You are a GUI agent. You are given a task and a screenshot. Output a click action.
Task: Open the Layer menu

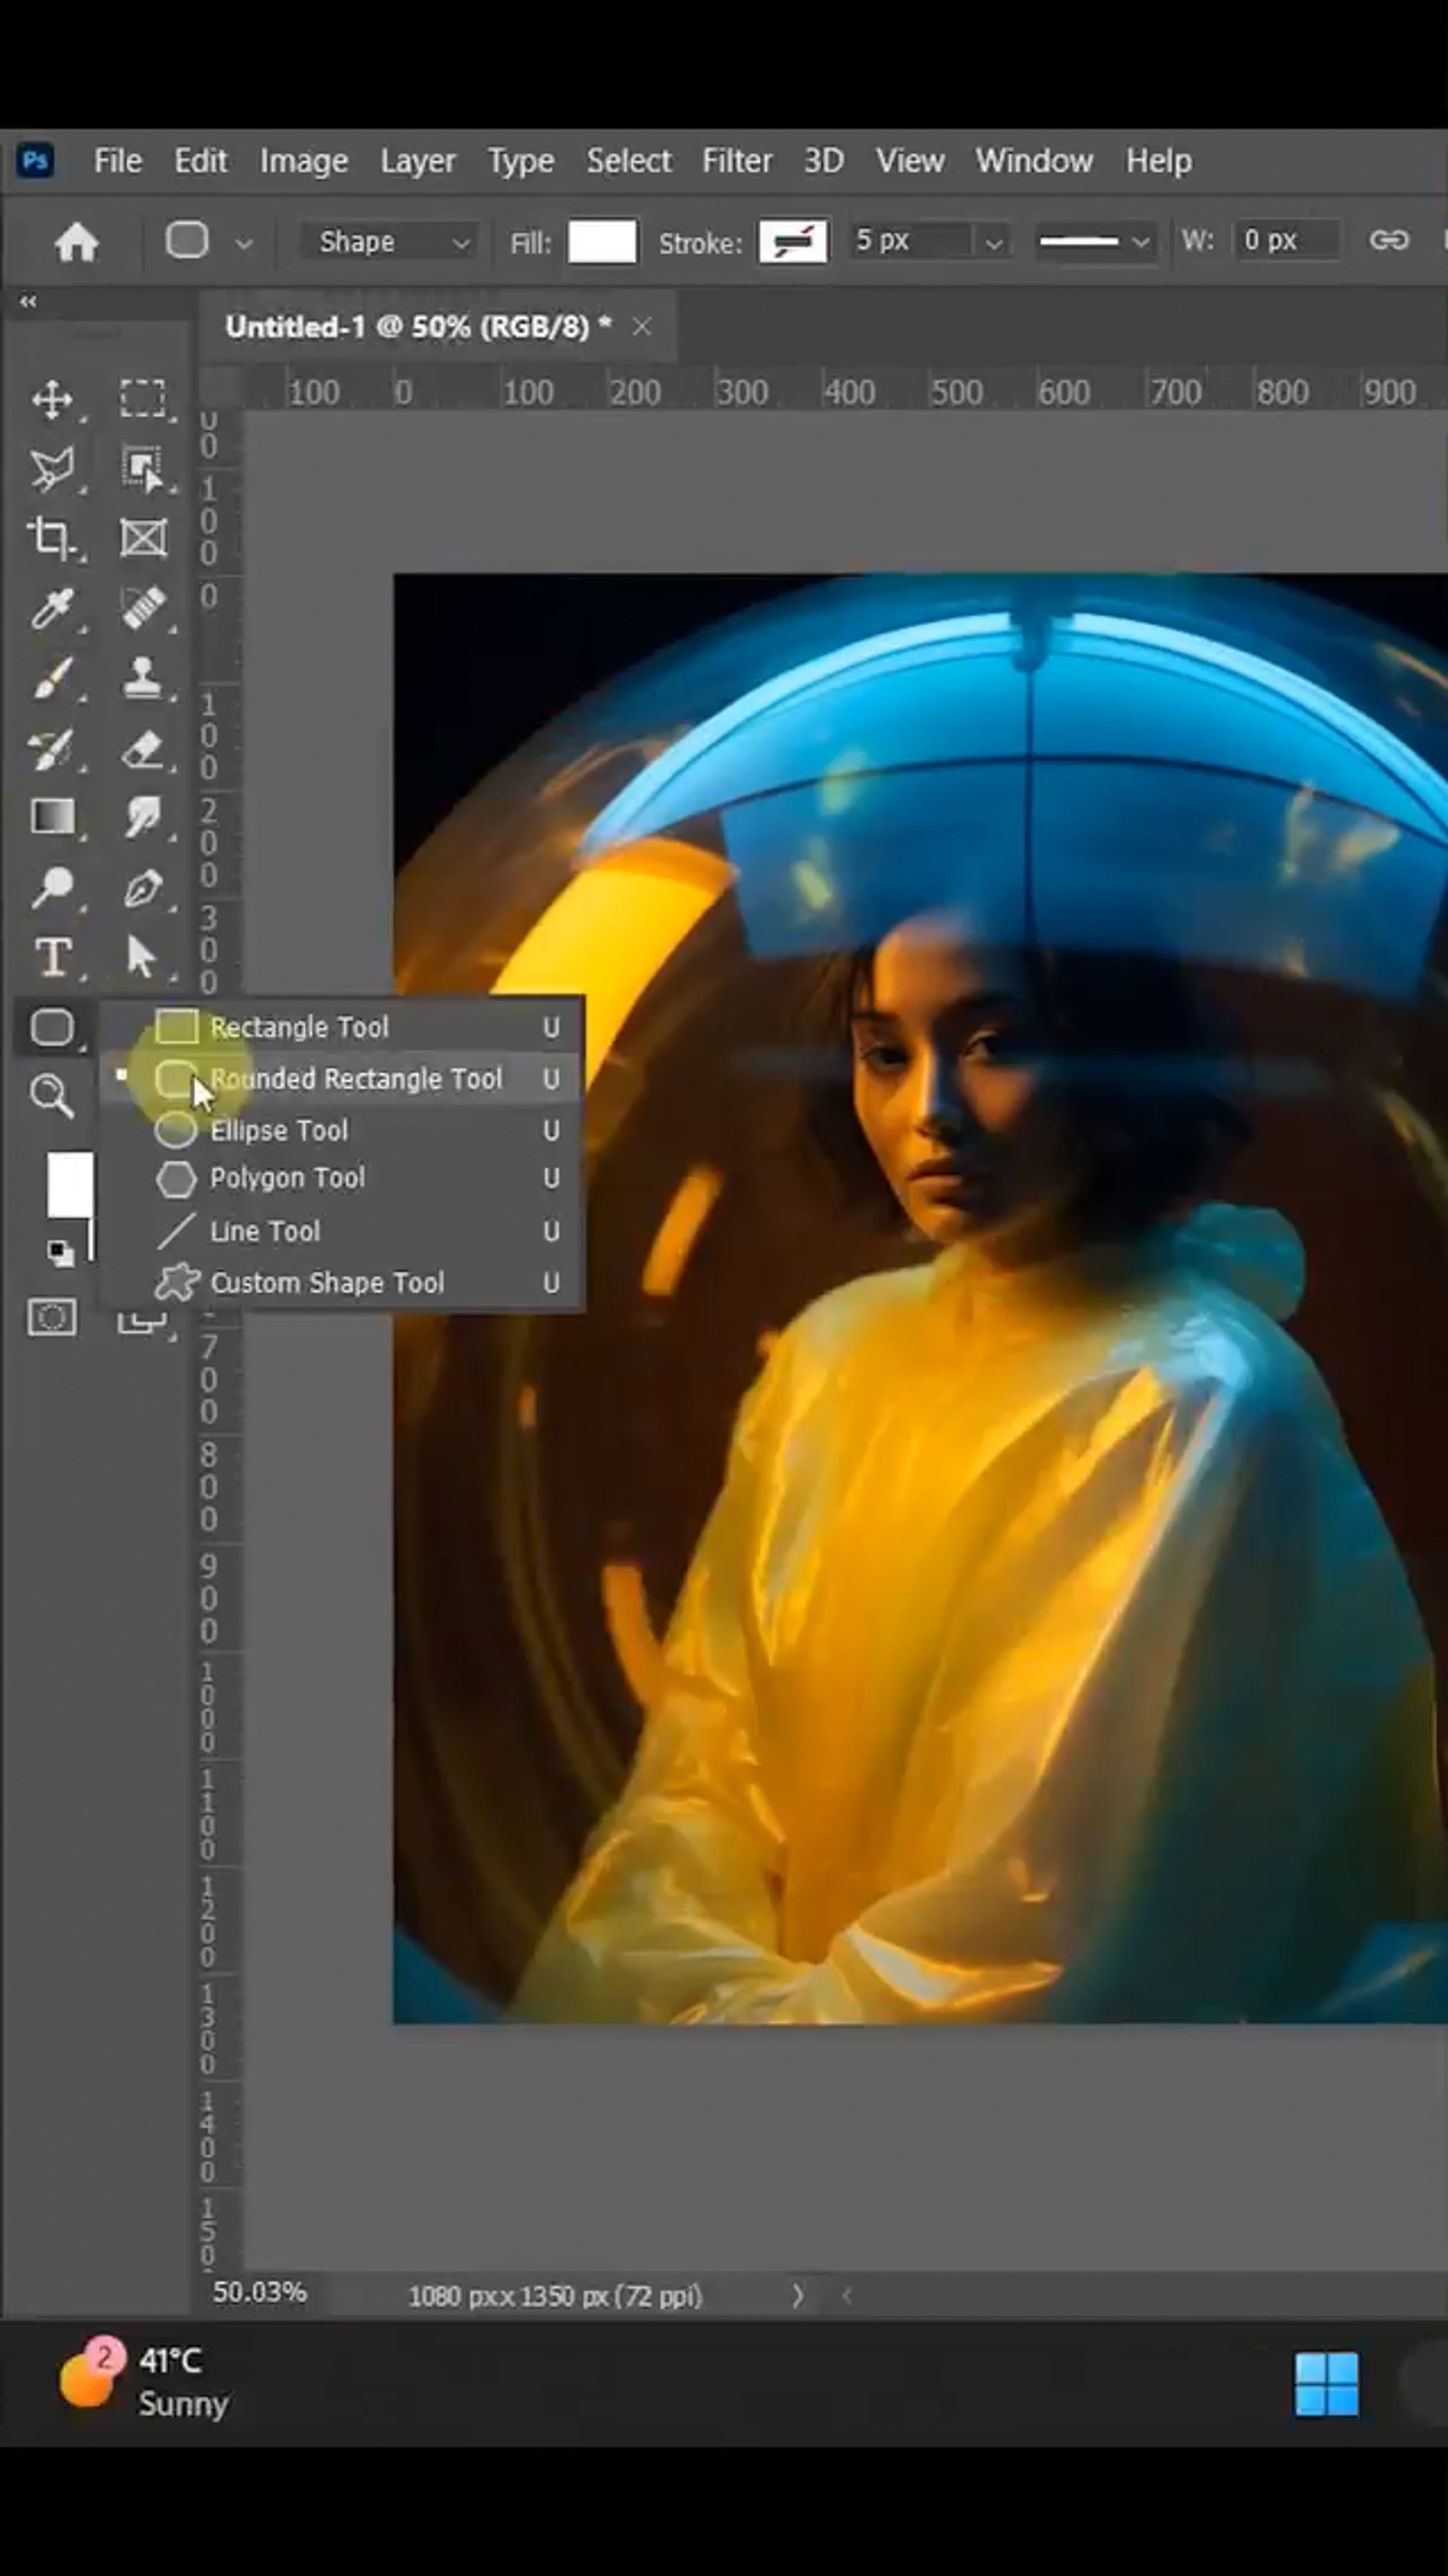[418, 161]
